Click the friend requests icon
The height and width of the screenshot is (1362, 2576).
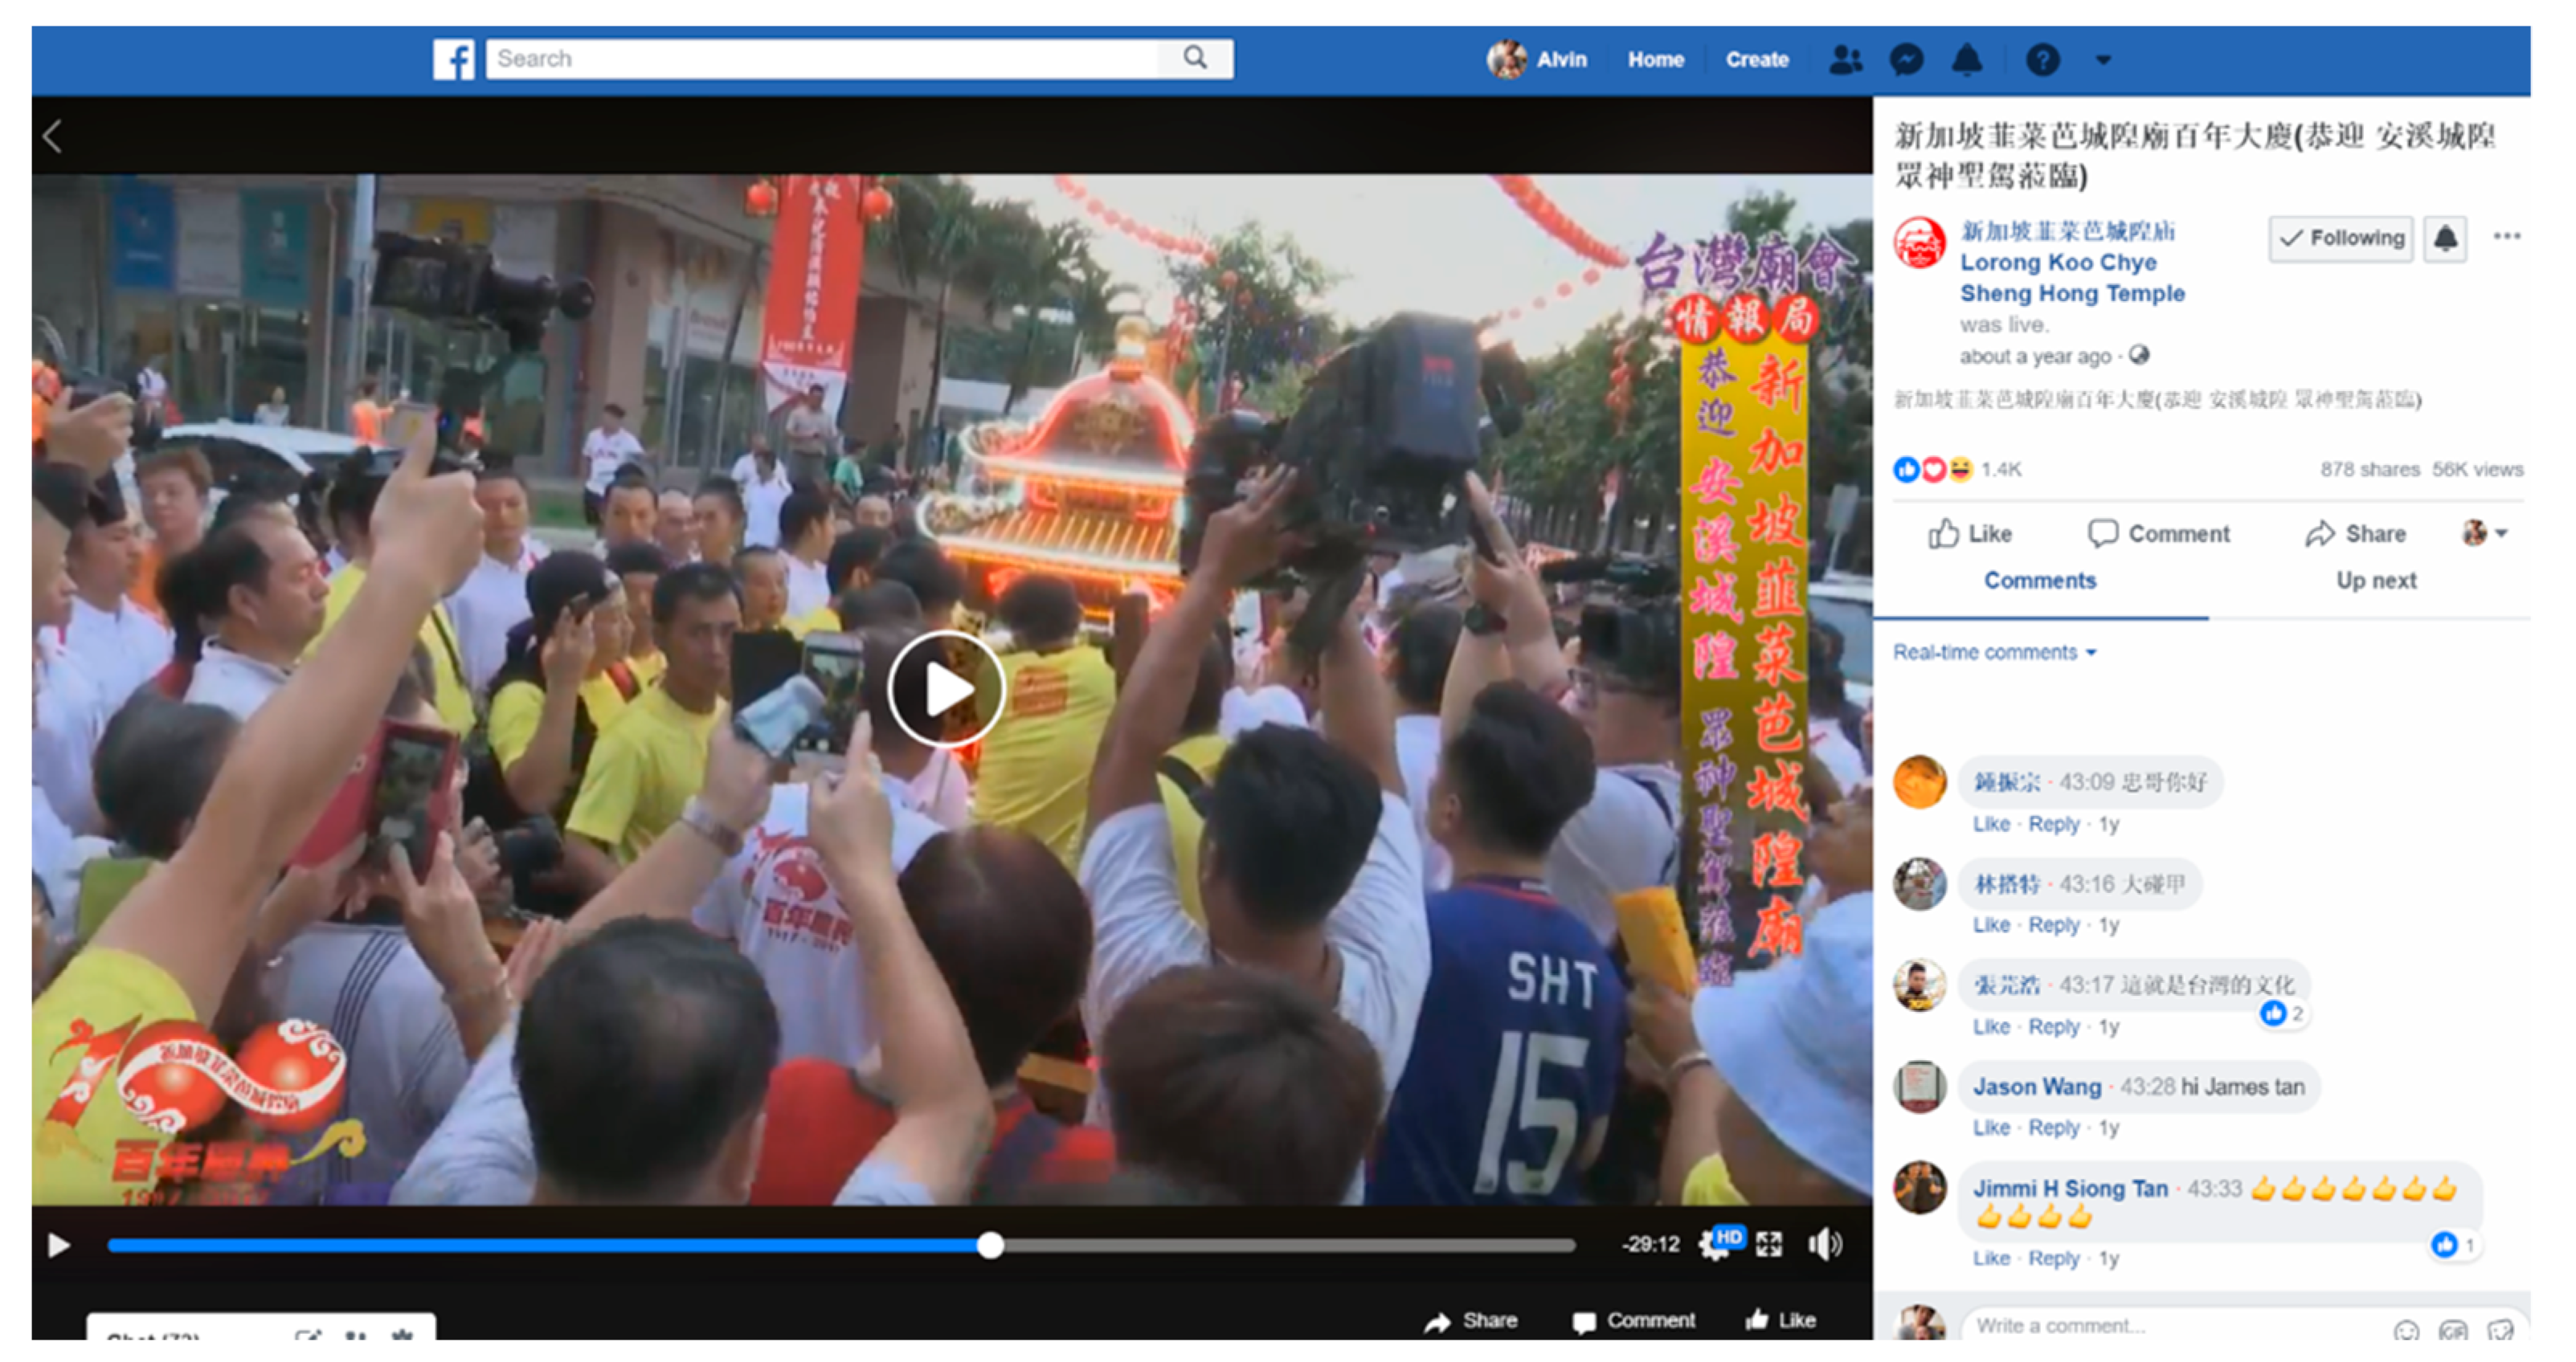pos(1845,60)
